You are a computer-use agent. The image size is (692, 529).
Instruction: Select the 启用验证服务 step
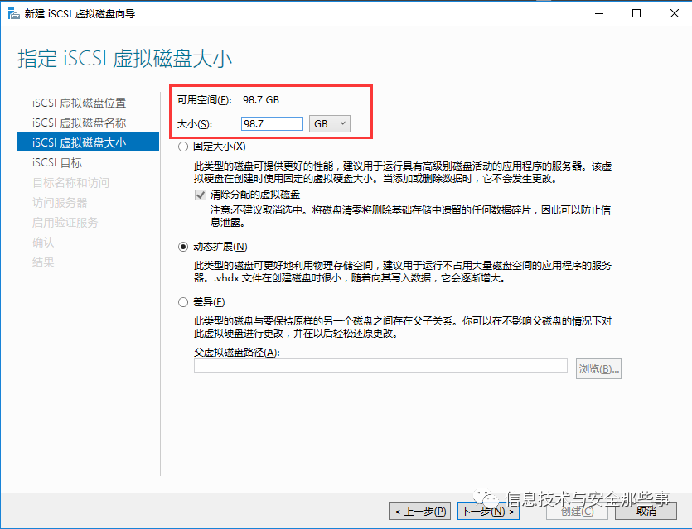coord(65,223)
